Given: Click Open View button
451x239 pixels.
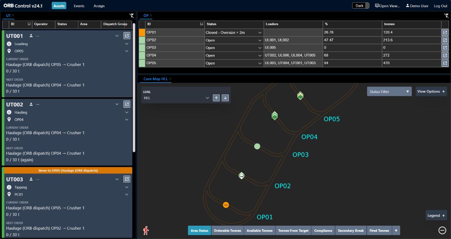Looking at the screenshot, I should 387,6.
